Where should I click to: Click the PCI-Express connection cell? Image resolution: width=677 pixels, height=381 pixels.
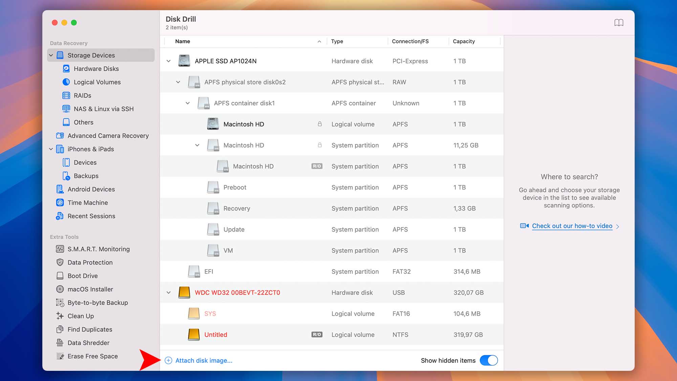pyautogui.click(x=410, y=61)
